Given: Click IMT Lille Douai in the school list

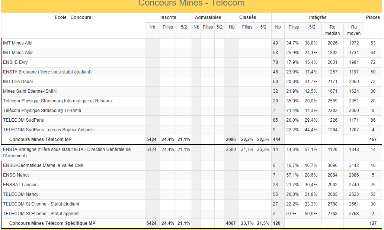Looking at the screenshot, I should click(x=18, y=82).
